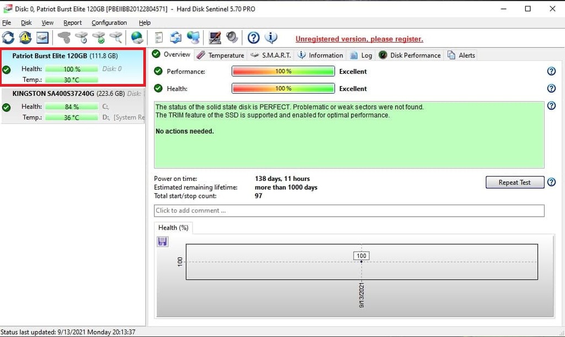
Task: Click the Unregistered version register link
Action: tap(359, 39)
